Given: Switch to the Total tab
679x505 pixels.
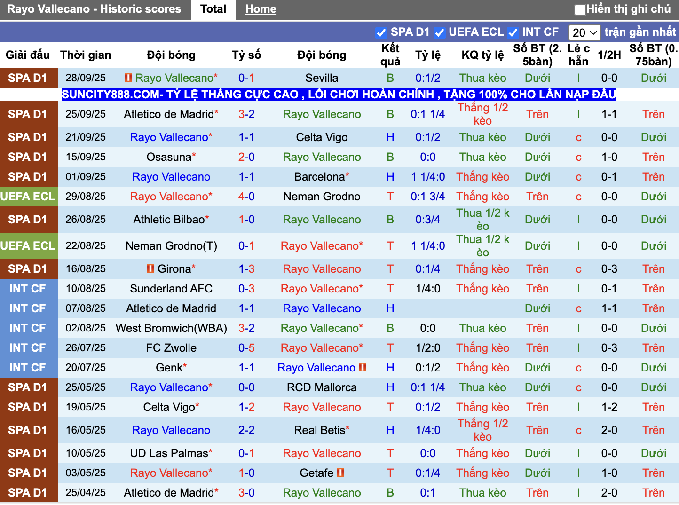Looking at the screenshot, I should 213,9.
